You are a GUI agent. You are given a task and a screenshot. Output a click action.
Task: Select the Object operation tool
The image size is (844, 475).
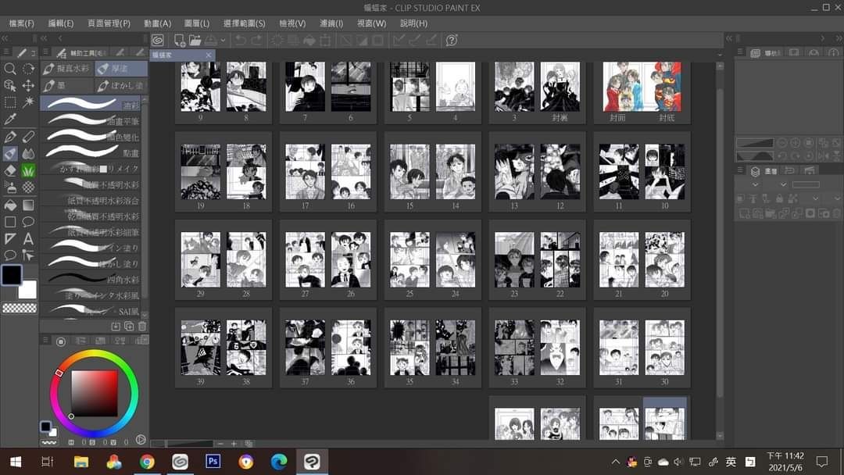pos(9,85)
